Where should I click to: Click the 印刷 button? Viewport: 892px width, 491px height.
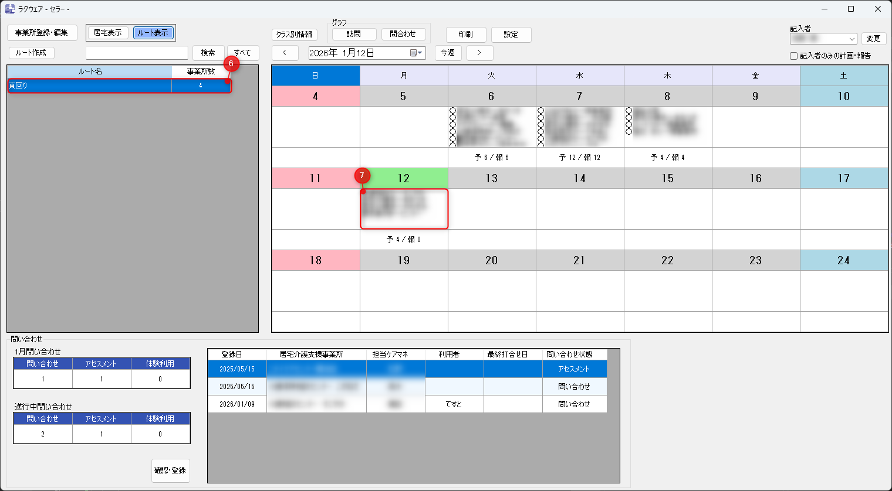click(465, 35)
